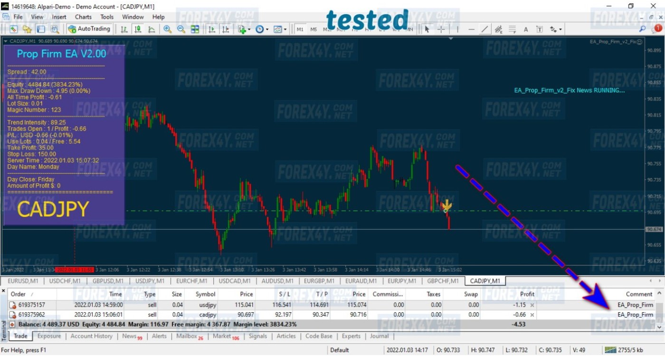665x356 pixels.
Task: Close the cadjpy sell order
Action: coord(532,315)
